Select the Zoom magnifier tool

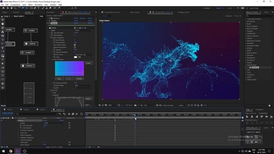coord(15,8)
